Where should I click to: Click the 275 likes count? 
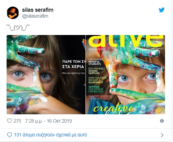point(17,121)
